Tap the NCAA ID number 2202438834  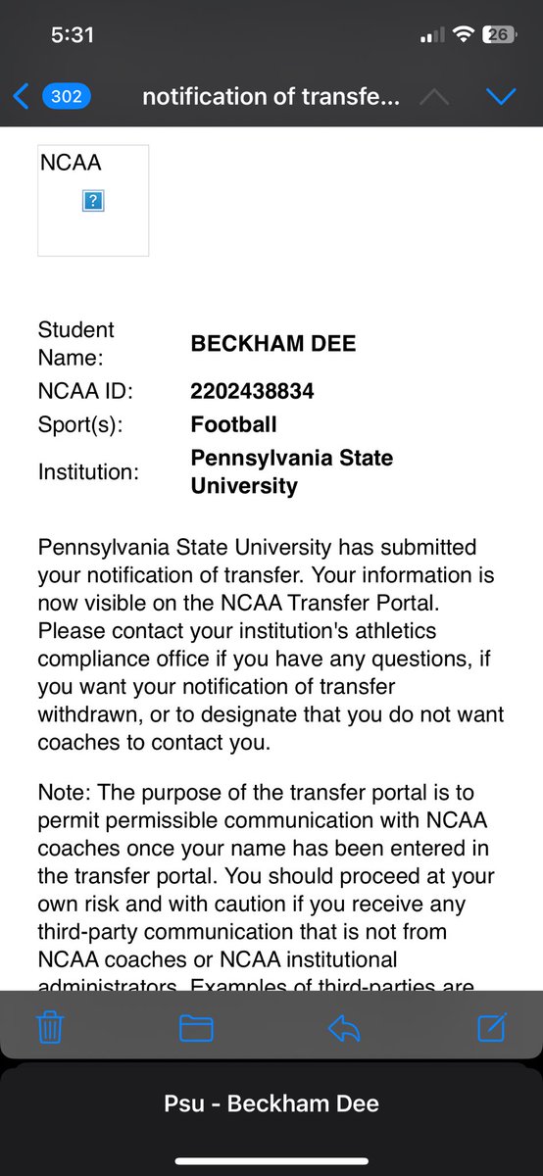[x=253, y=392]
